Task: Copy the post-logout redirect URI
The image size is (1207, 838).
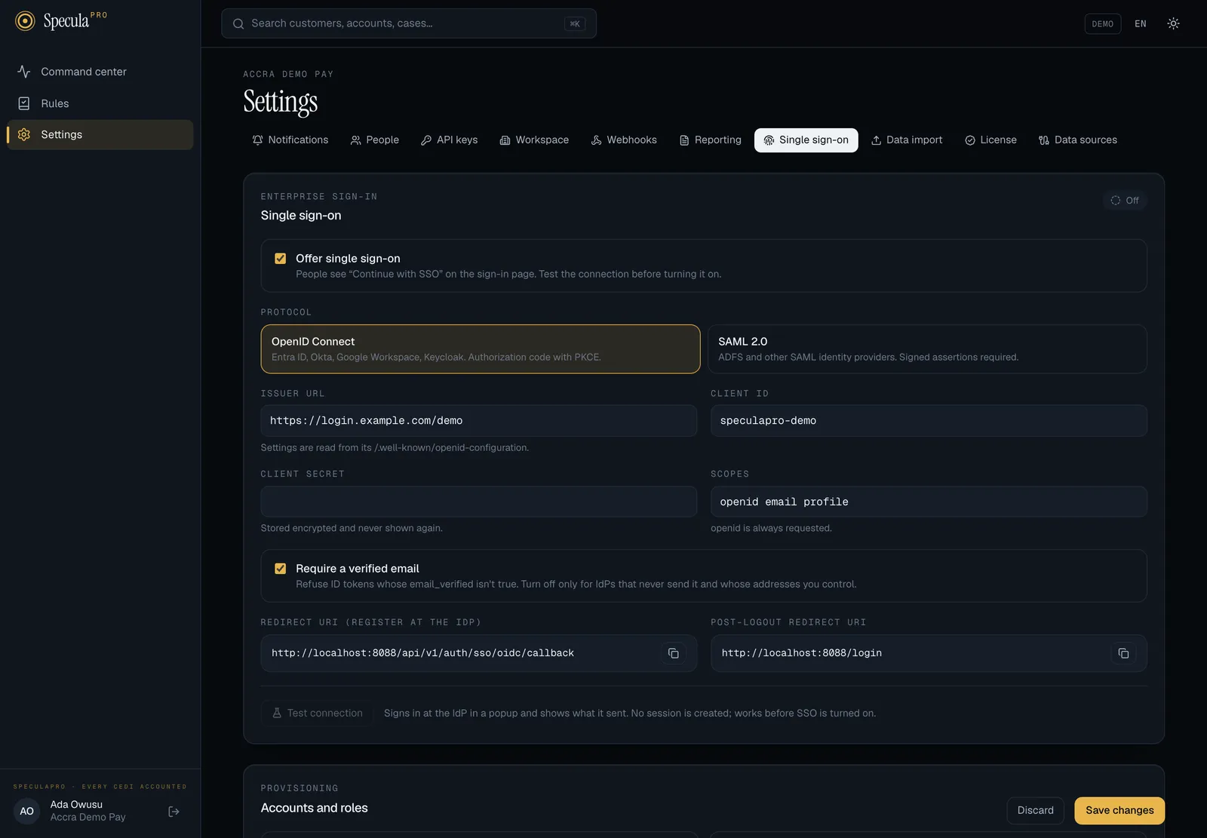Action: [1123, 653]
